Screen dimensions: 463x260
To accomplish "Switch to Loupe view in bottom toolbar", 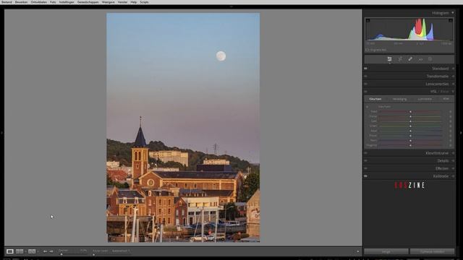I will tap(9, 251).
